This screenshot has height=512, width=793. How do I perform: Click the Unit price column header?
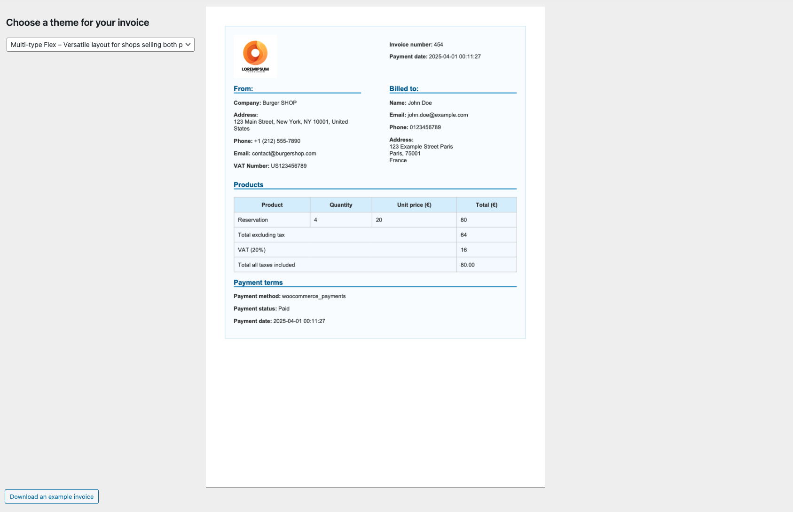414,205
